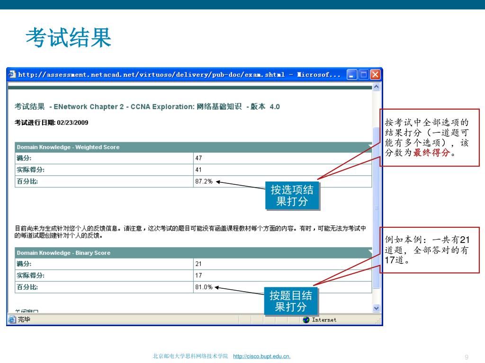Click the scrollbar down arrow
Viewport: 485px width, 363px height.
click(376, 308)
